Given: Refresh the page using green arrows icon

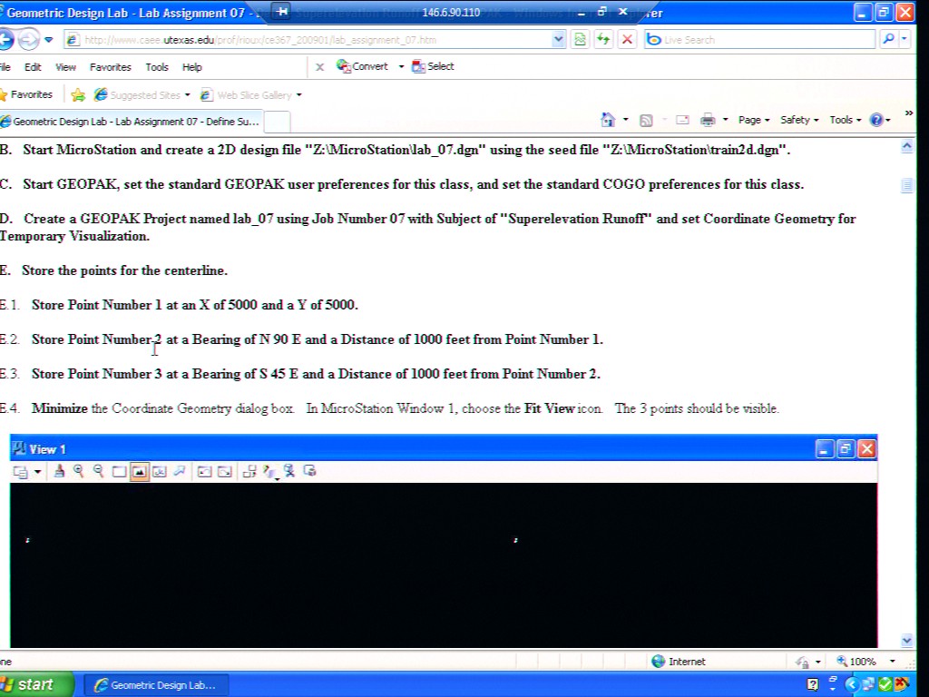Looking at the screenshot, I should coord(603,40).
